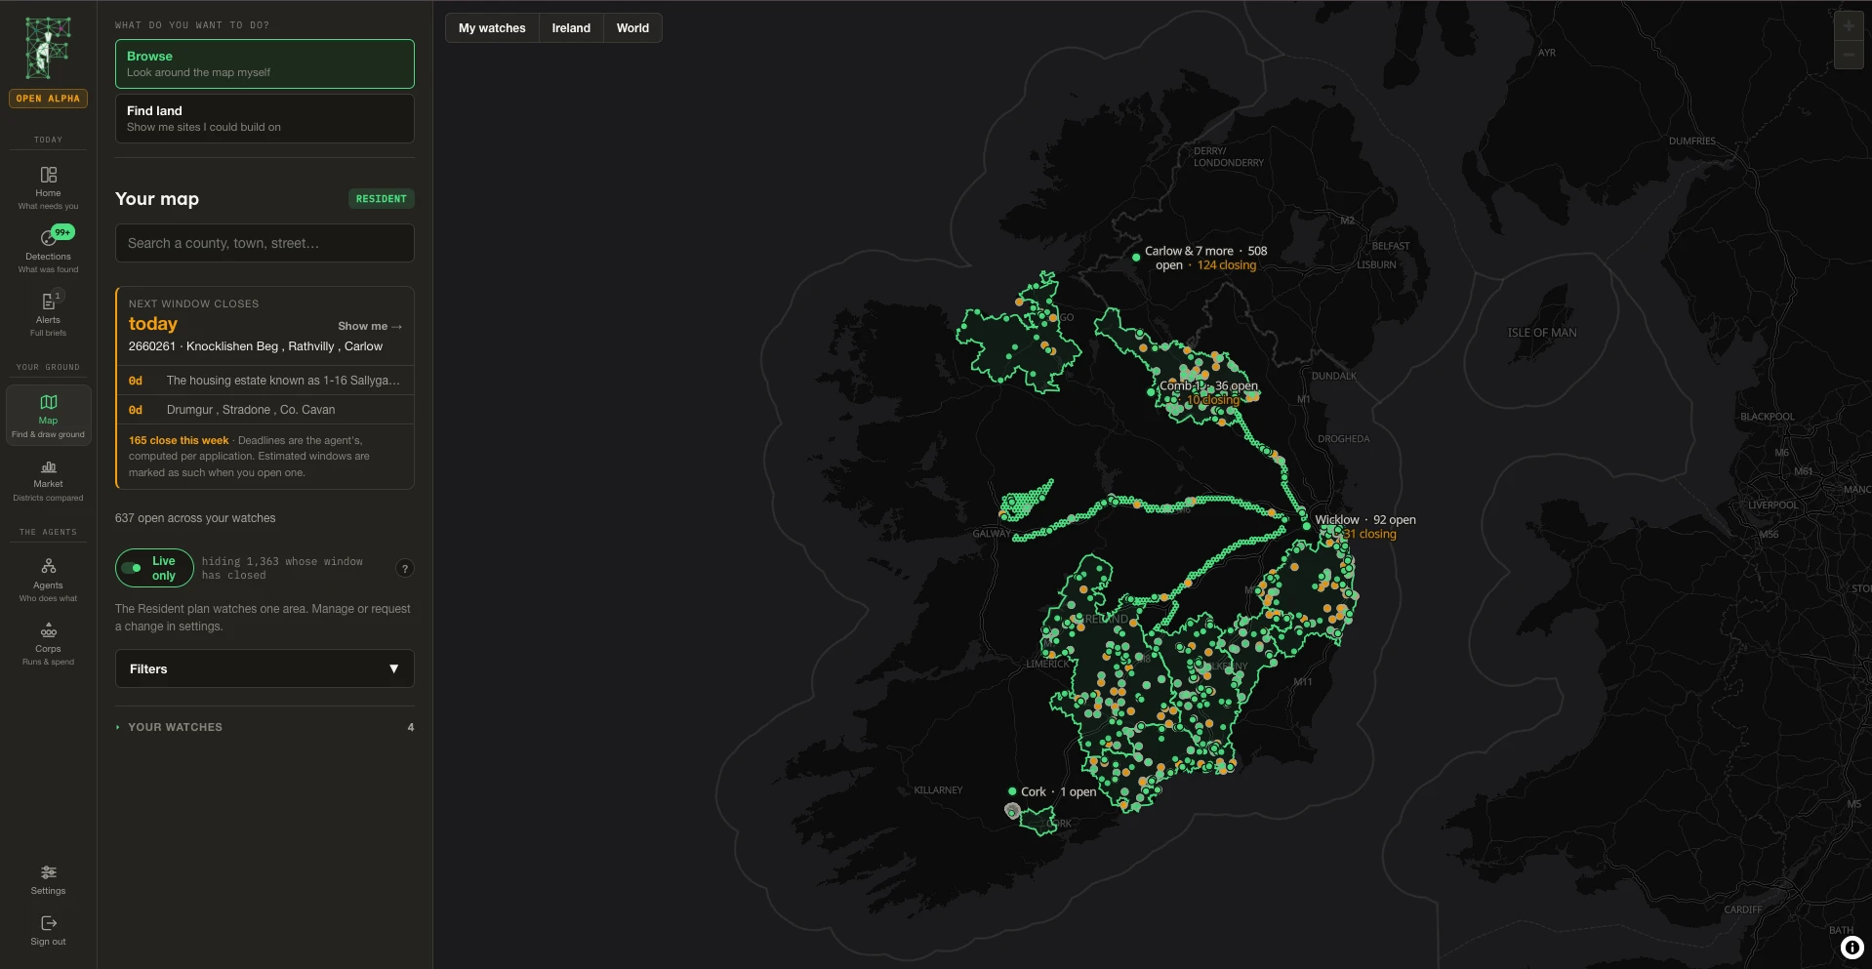Click 637 open across your watches

pyautogui.click(x=195, y=518)
